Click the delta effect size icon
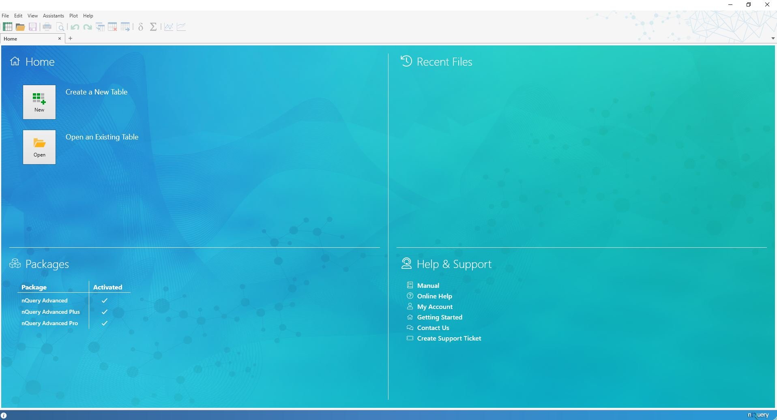The width and height of the screenshot is (777, 420). [x=141, y=27]
